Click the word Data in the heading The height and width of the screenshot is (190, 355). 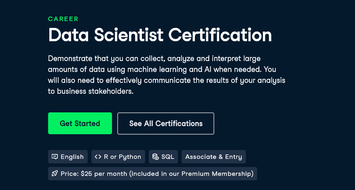tap(68, 35)
